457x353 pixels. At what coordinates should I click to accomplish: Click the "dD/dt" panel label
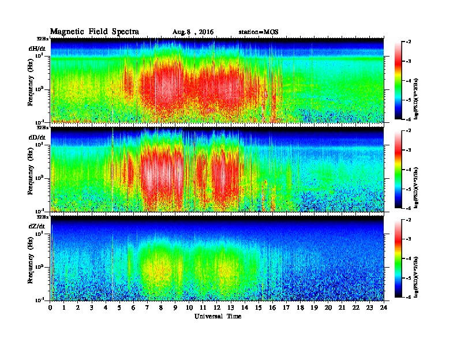click(37, 137)
